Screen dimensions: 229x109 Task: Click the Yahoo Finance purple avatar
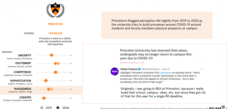(114, 71)
